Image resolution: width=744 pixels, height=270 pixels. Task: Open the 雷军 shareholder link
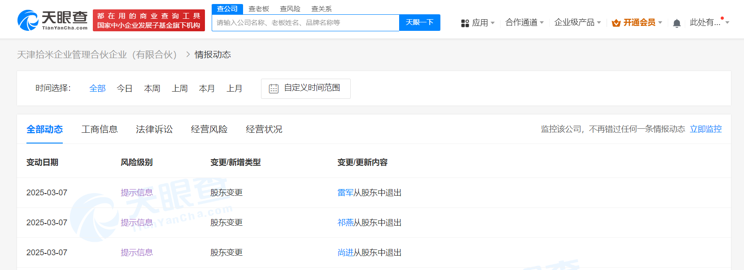coord(345,193)
